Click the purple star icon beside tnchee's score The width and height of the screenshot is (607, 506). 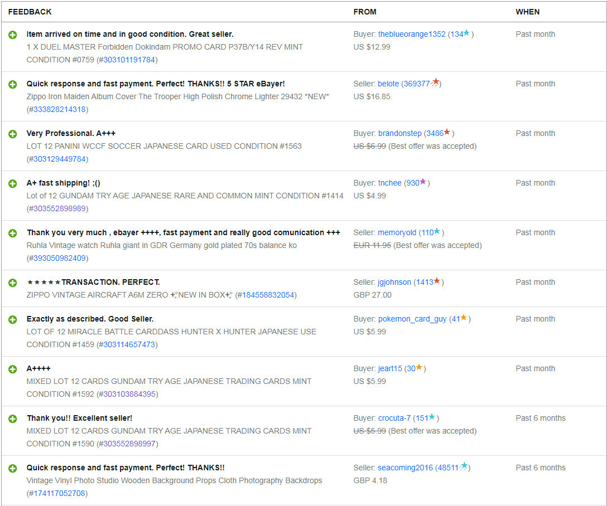click(x=423, y=182)
